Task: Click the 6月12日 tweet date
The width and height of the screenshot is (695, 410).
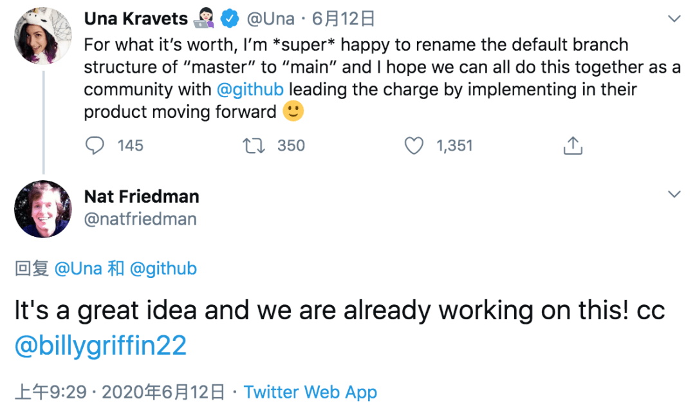Action: click(343, 19)
